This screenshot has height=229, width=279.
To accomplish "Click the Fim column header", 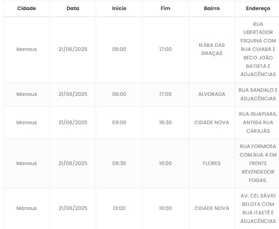I will pyautogui.click(x=165, y=8).
